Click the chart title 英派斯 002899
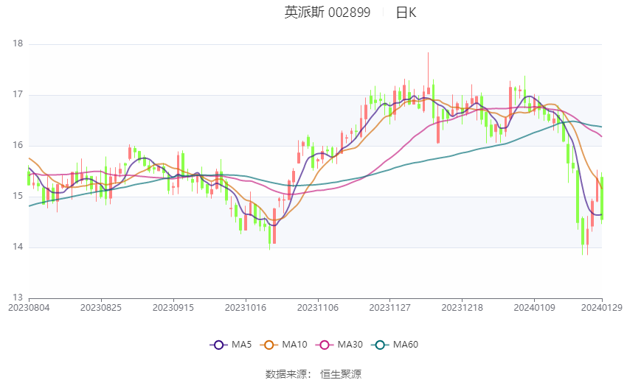This screenshot has height=380, width=627. pos(328,13)
